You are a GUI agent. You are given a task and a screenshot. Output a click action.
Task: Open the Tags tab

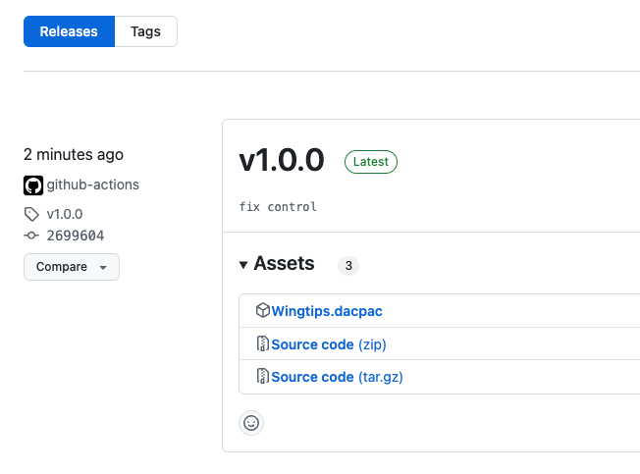[145, 31]
